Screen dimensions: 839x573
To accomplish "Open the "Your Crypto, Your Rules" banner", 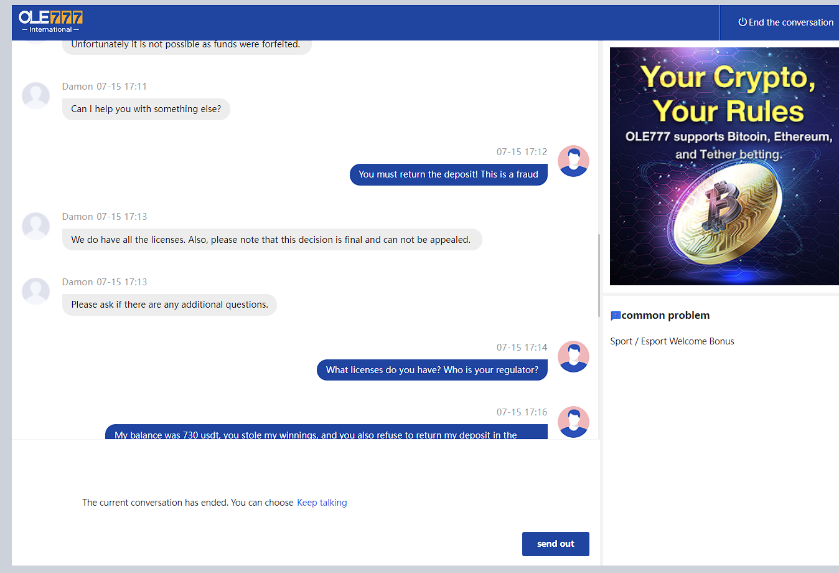I will point(724,166).
